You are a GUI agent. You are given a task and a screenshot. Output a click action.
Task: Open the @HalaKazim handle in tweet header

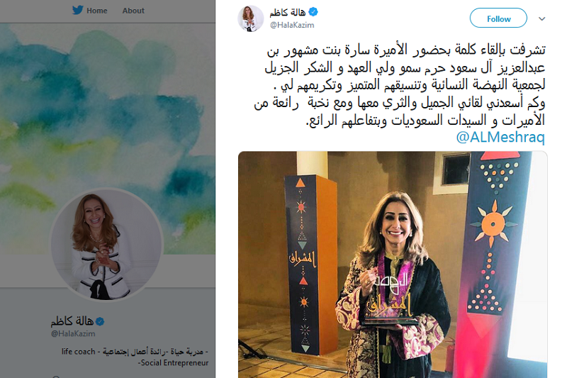point(292,25)
